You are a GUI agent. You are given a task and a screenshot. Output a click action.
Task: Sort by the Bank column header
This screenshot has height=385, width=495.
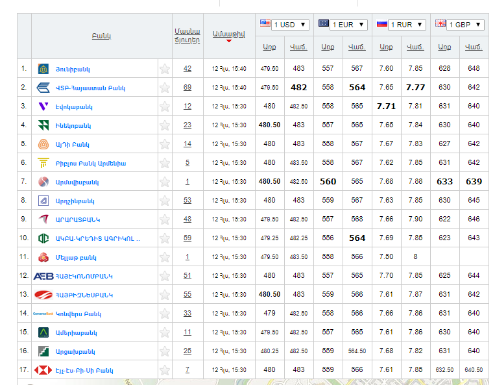point(101,36)
